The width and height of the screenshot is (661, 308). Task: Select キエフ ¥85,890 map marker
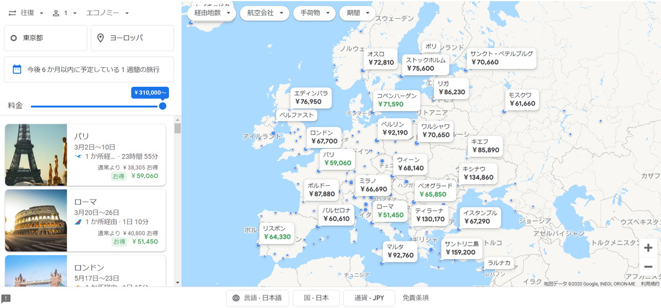(x=485, y=146)
